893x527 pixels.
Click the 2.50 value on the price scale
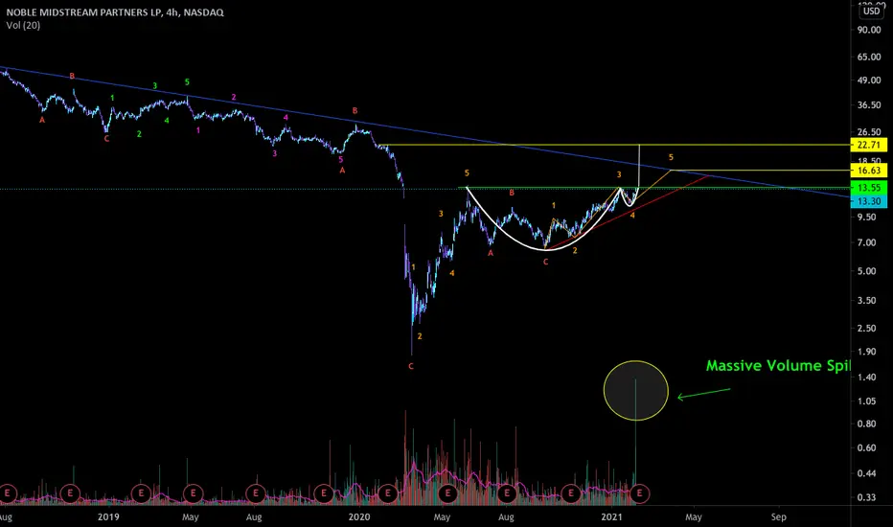click(867, 328)
